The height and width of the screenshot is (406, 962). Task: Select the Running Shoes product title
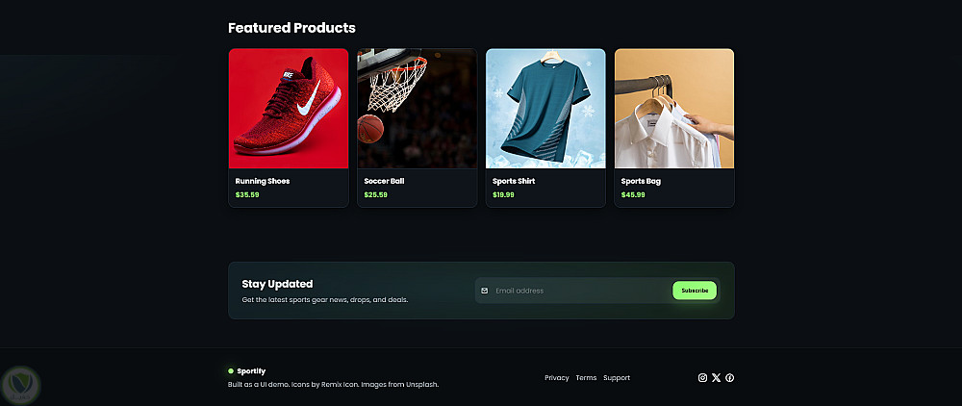pos(263,181)
